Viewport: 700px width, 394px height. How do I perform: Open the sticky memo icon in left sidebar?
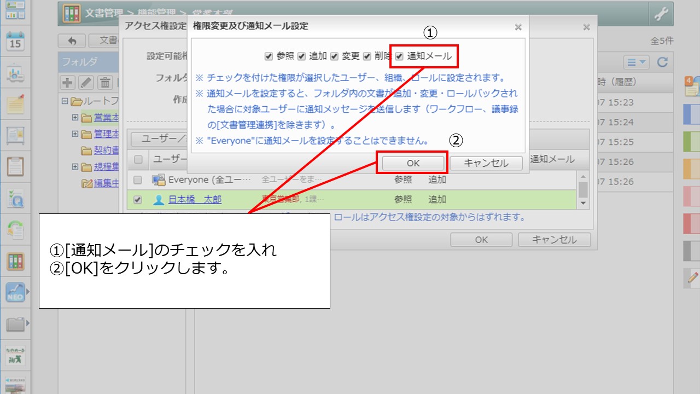[x=15, y=105]
